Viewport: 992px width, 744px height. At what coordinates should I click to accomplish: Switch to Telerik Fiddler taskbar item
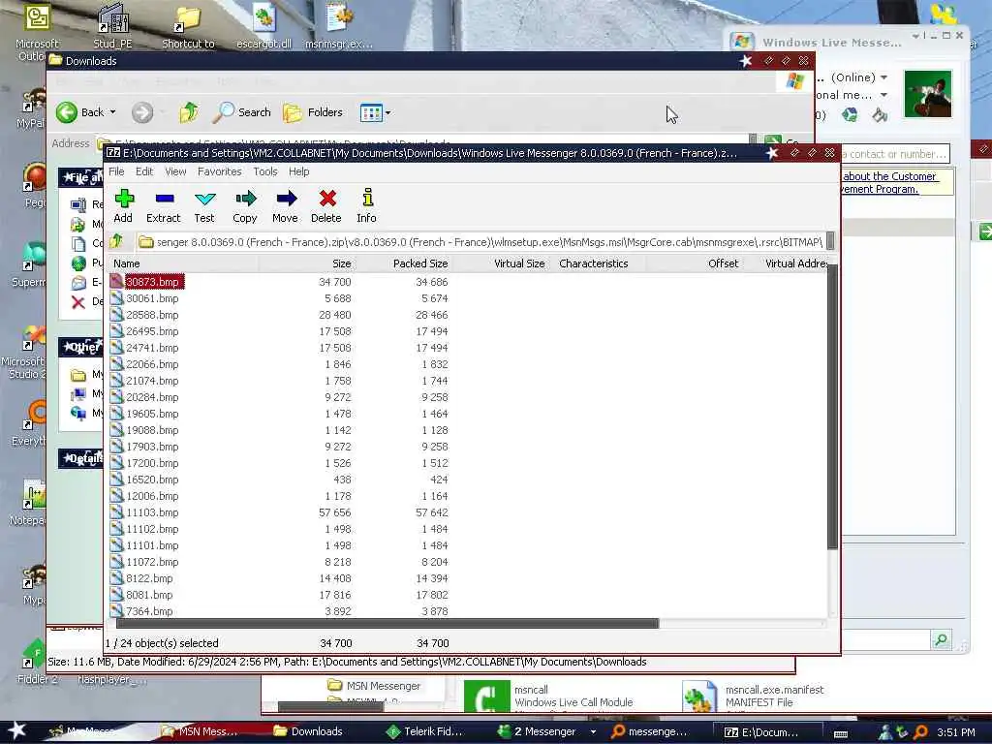click(x=425, y=731)
